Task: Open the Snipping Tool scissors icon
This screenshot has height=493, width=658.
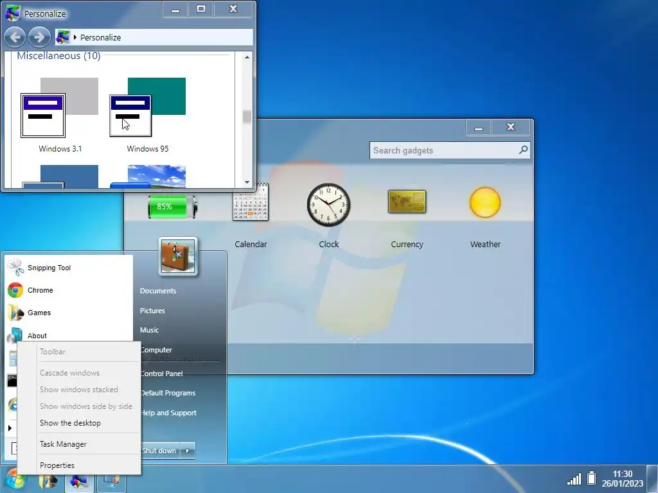Action: point(15,268)
